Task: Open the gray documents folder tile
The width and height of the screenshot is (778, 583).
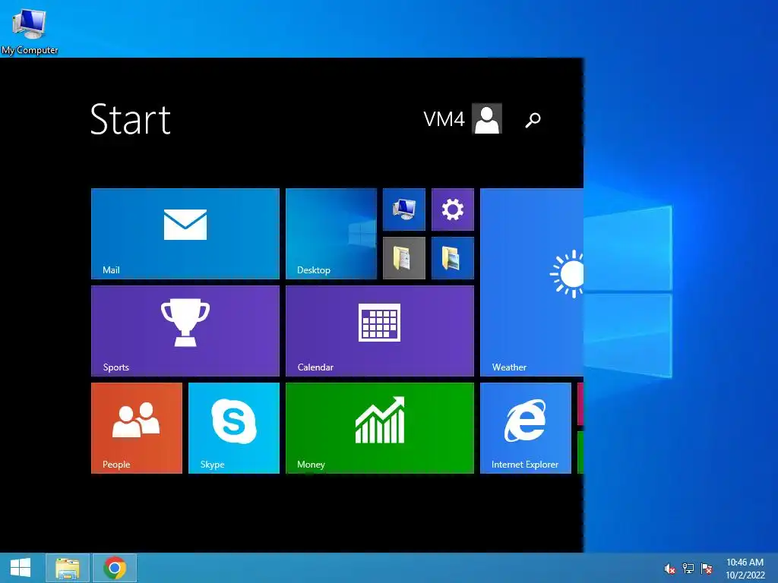Action: pos(404,258)
